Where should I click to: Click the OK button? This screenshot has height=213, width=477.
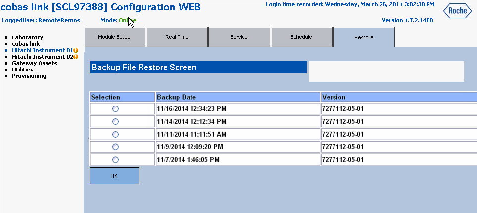point(114,176)
